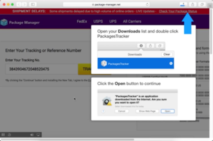Viewport: 213px width, 141px height.
Task: Click Show Web Page in dialog illustration
Action: [x=147, y=111]
